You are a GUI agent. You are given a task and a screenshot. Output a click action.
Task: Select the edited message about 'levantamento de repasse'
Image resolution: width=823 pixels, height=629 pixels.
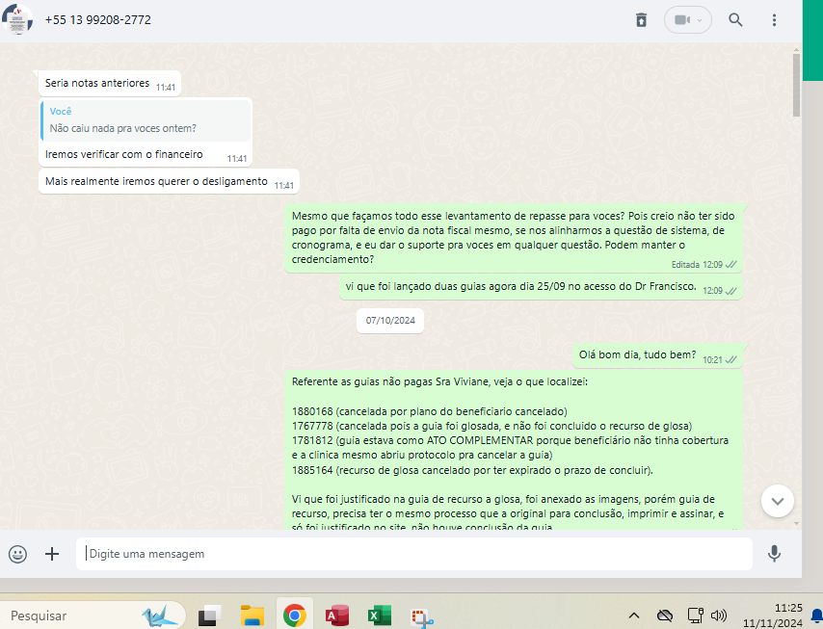[x=514, y=238]
